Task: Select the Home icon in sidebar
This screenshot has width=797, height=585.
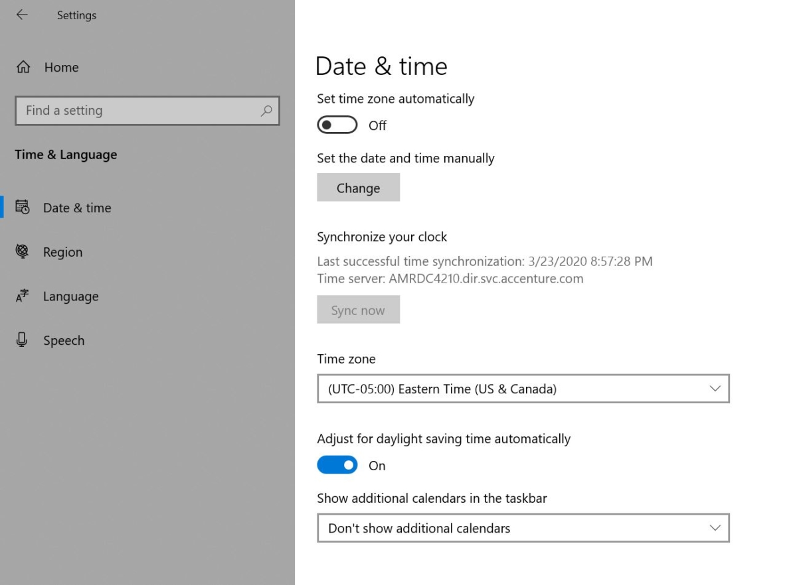Action: point(22,66)
